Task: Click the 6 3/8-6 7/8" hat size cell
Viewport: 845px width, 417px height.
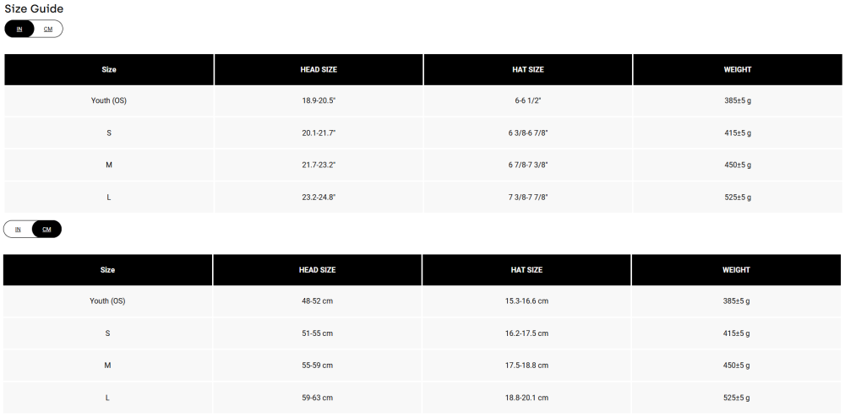Action: tap(528, 133)
